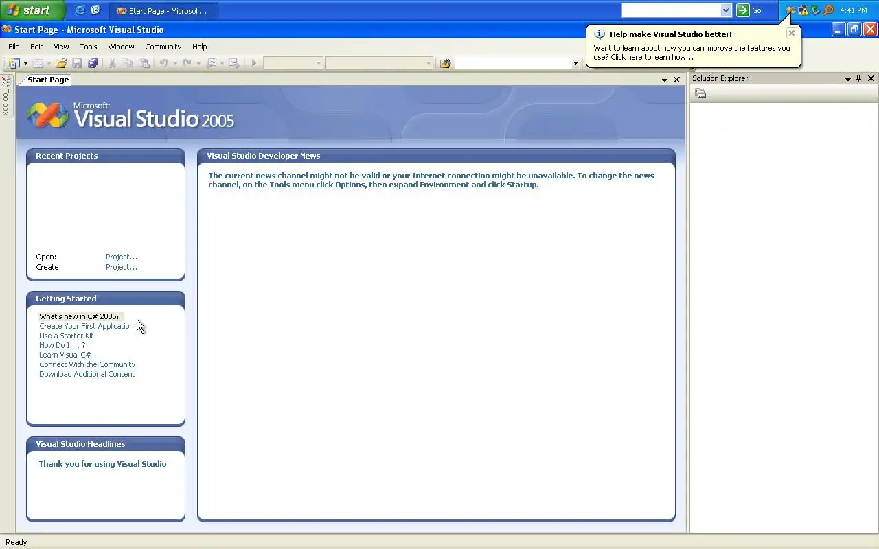The width and height of the screenshot is (879, 549).
Task: Click Connect With the Community link
Action: [x=87, y=364]
